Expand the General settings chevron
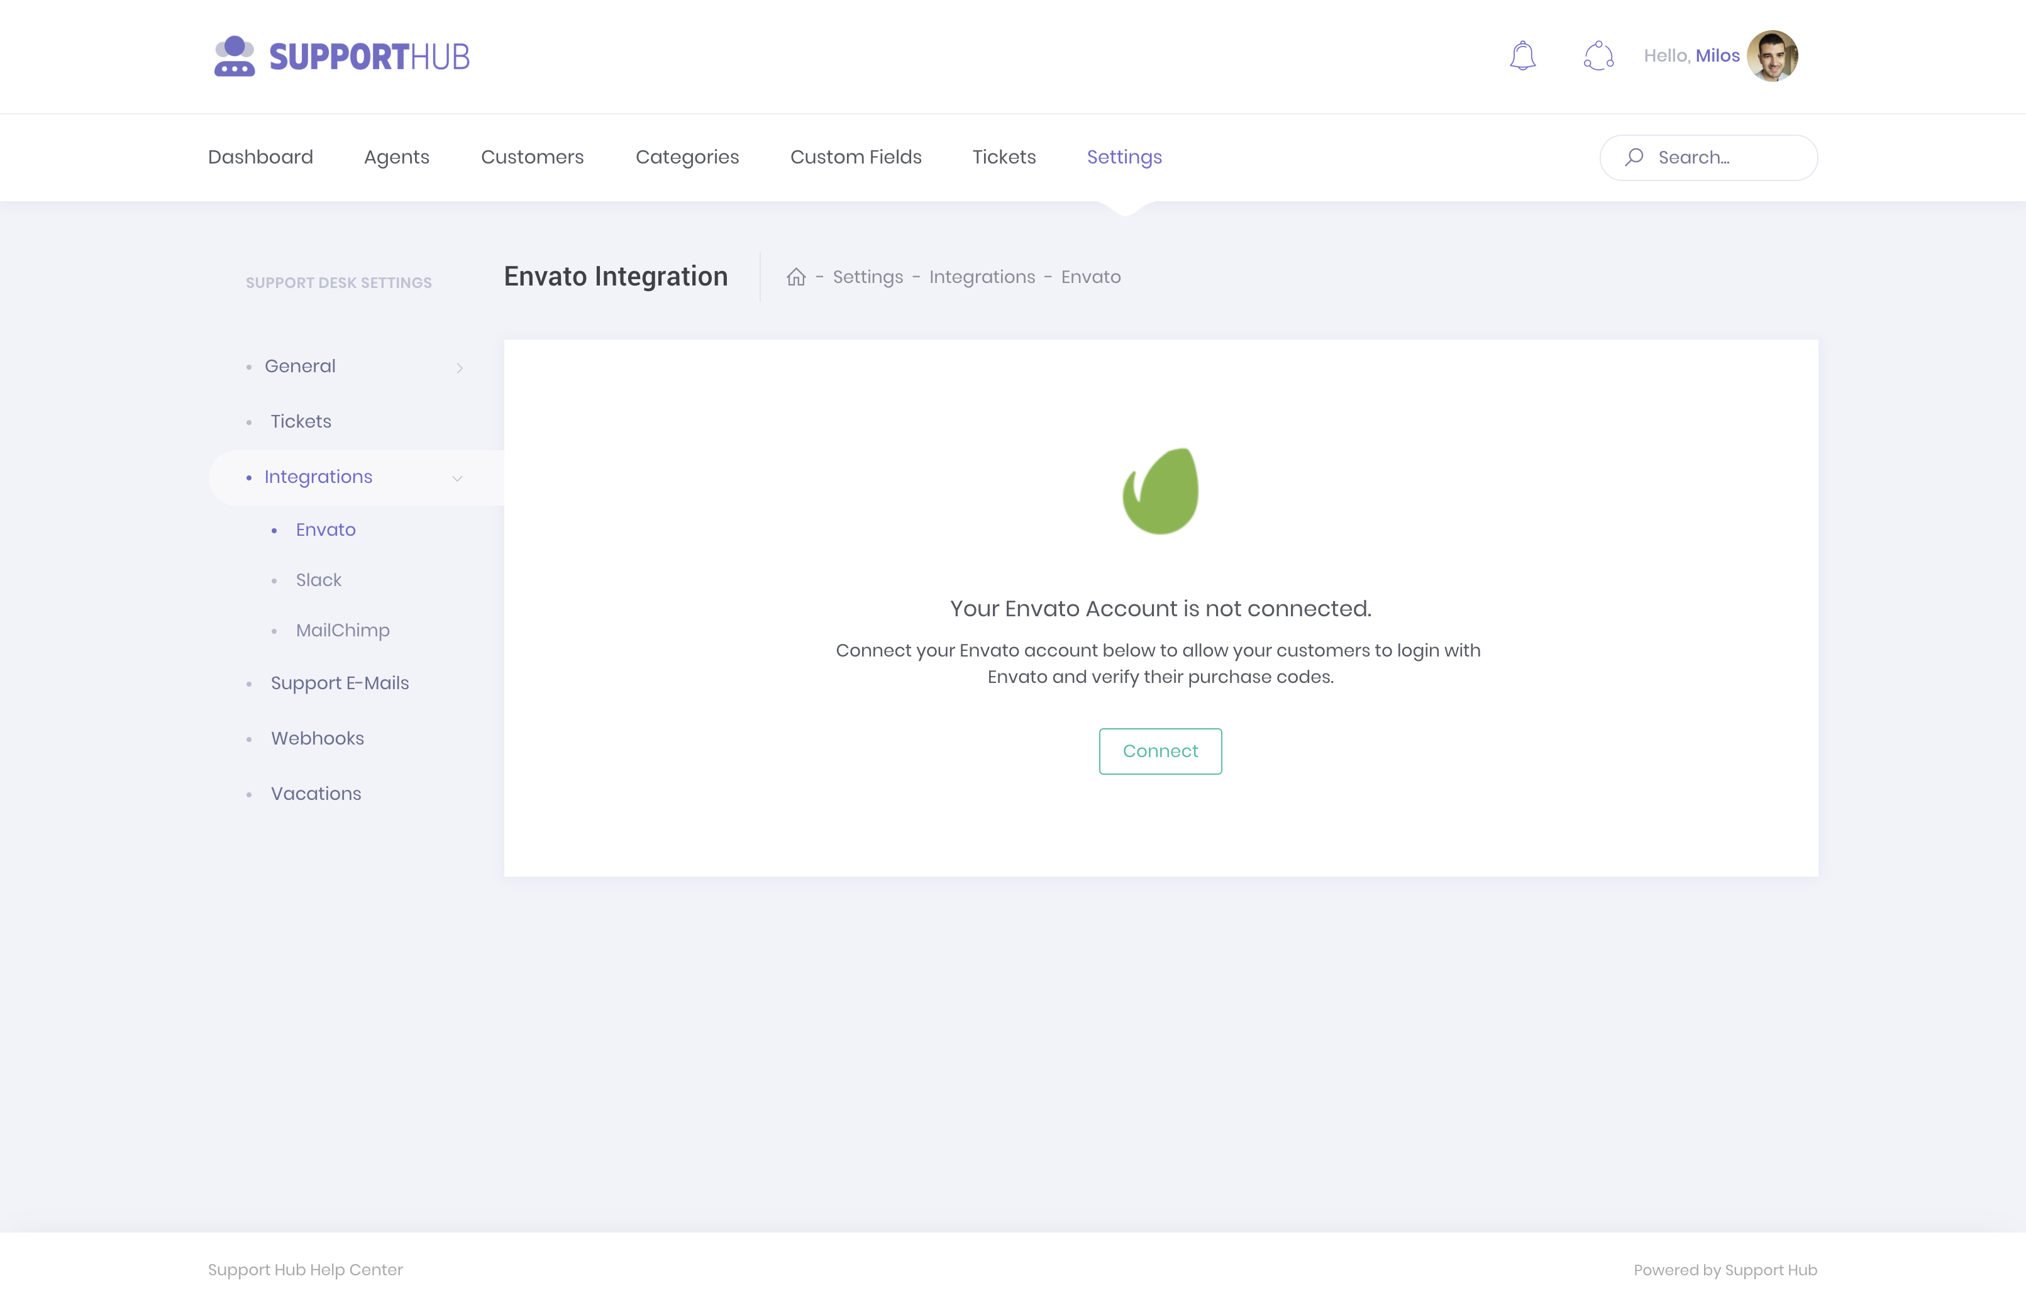This screenshot has width=2026, height=1308. [x=460, y=368]
